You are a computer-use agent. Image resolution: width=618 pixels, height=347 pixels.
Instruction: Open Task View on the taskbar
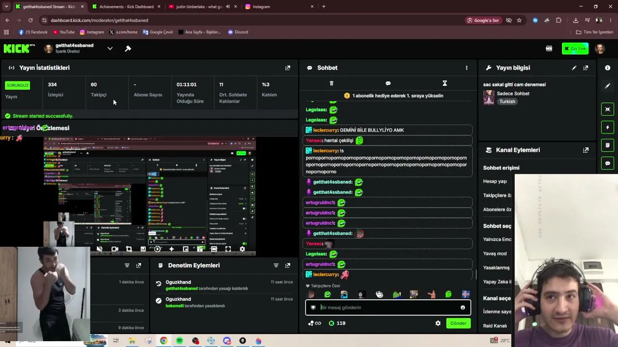[x=116, y=341]
